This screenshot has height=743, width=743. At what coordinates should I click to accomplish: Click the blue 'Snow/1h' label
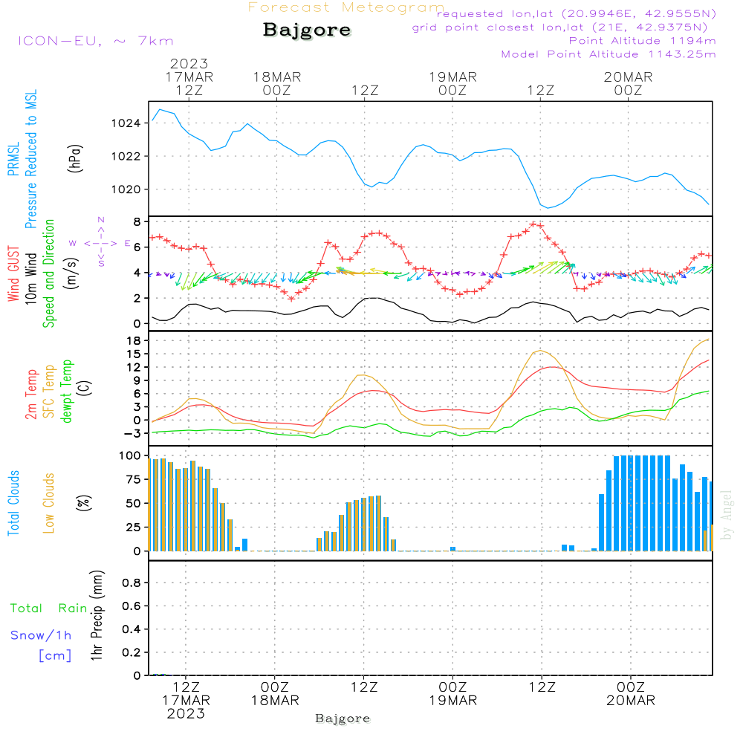tap(41, 635)
